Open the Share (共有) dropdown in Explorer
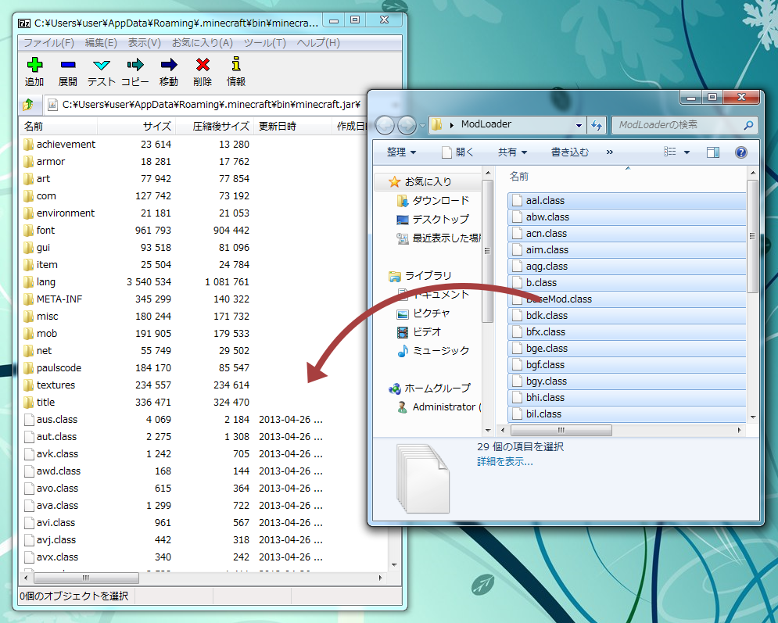 coord(513,152)
